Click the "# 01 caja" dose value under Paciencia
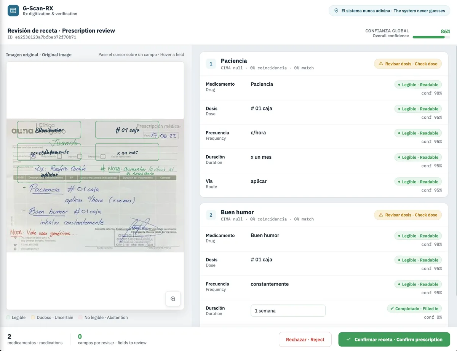This screenshot has width=457, height=351. click(261, 108)
